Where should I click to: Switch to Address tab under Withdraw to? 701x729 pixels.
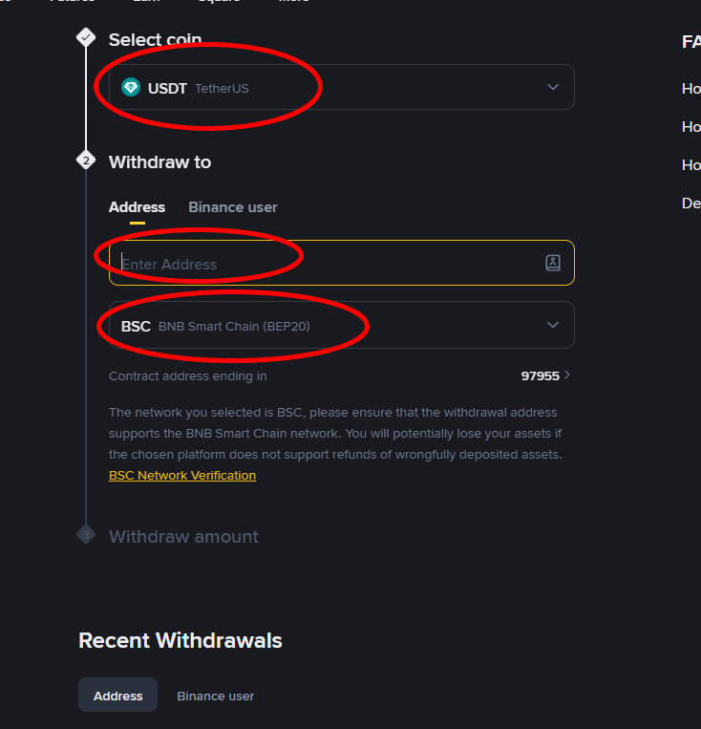click(137, 207)
